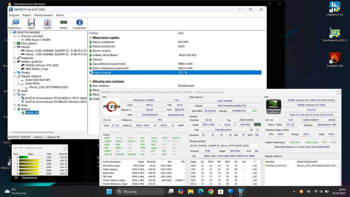Open Task View on the taskbar

pos(171,191)
